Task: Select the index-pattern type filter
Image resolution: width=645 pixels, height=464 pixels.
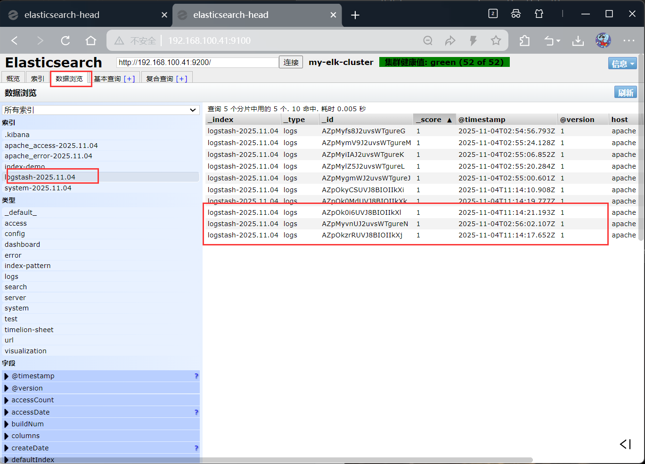Action: [x=101, y=266]
